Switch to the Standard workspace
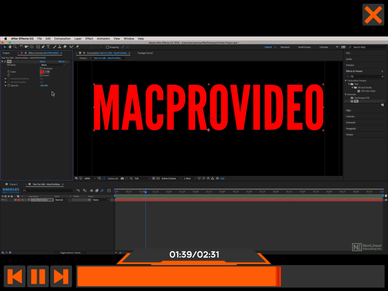 click(x=285, y=47)
